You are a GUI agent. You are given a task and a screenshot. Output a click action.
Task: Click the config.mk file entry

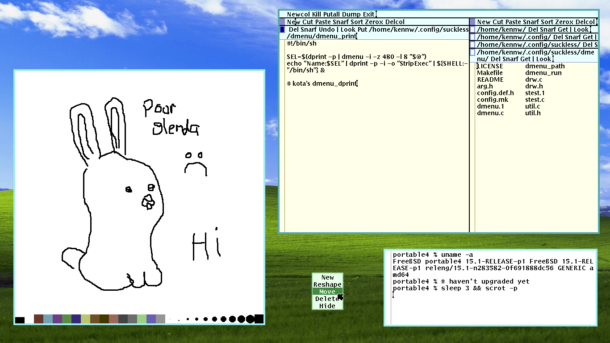point(493,100)
